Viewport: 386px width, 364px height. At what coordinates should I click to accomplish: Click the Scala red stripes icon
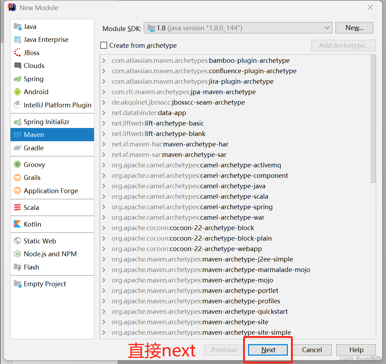click(x=17, y=207)
